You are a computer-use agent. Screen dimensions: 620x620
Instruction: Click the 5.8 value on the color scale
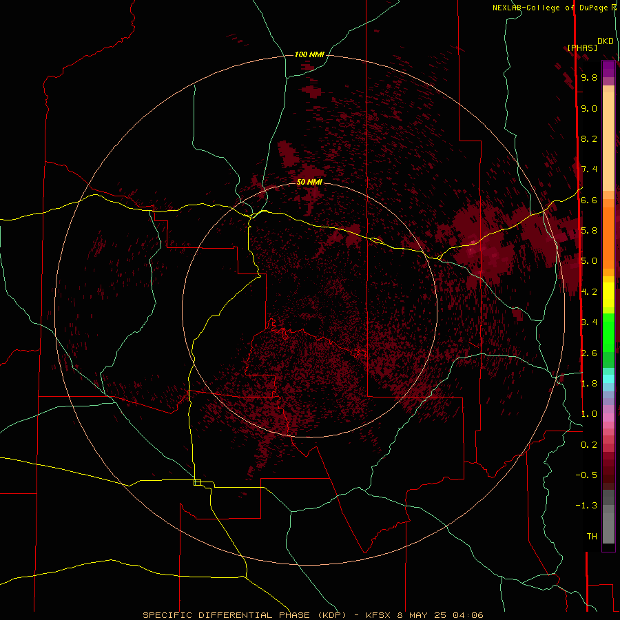tap(589, 230)
